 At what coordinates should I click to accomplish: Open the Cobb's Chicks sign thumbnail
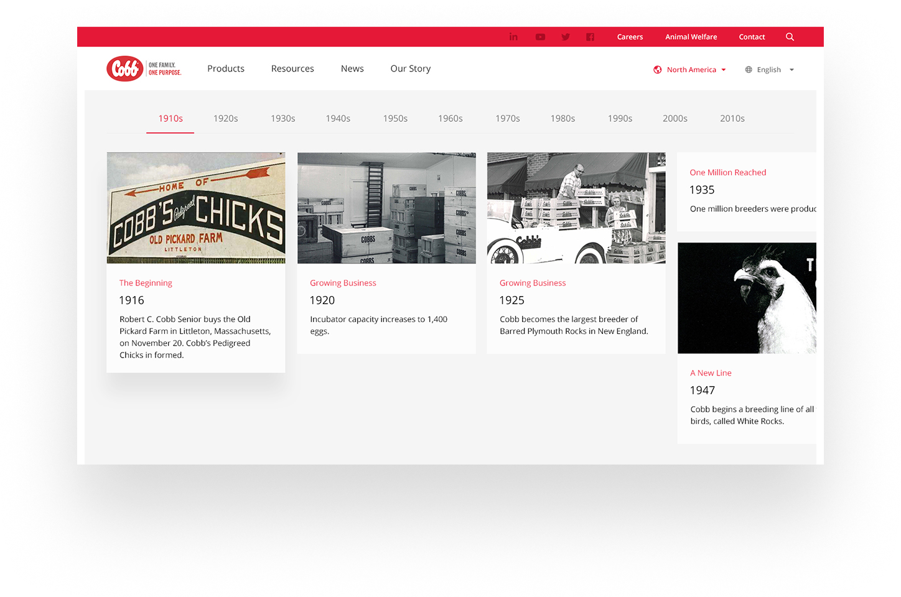[x=196, y=208]
